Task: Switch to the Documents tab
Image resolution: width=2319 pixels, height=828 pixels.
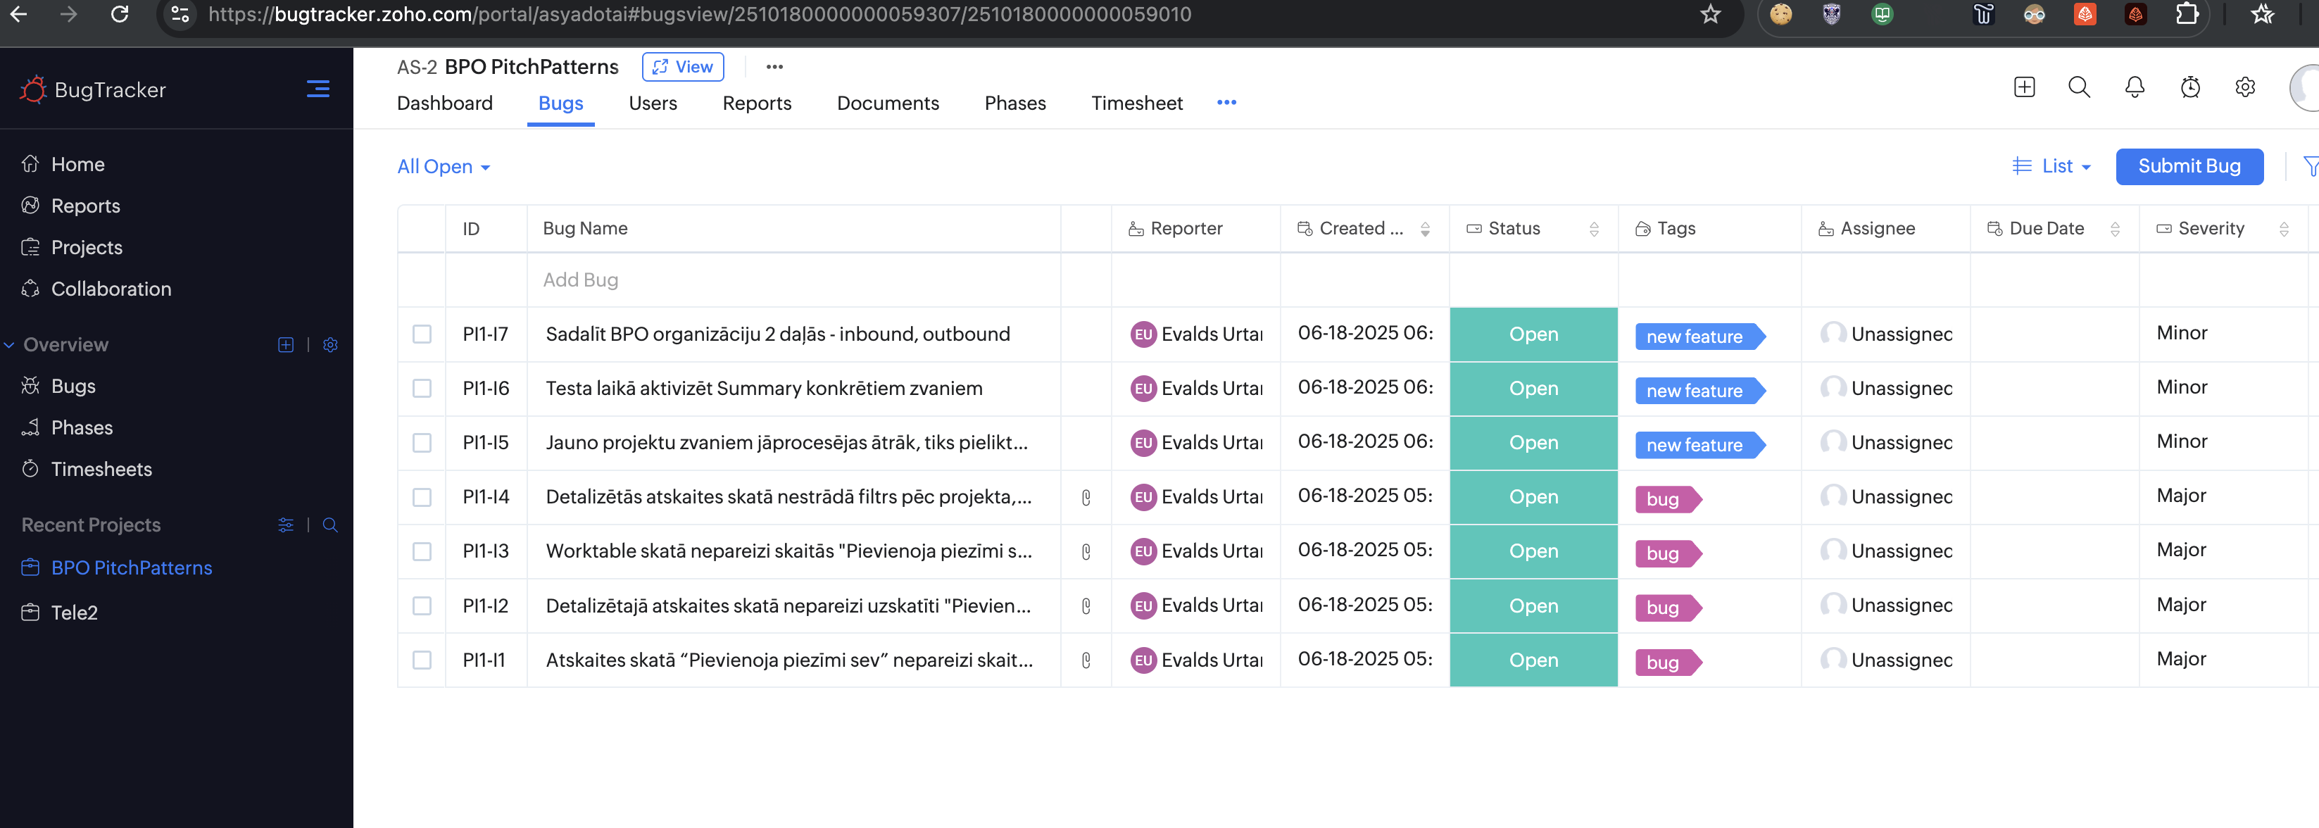Action: [888, 103]
